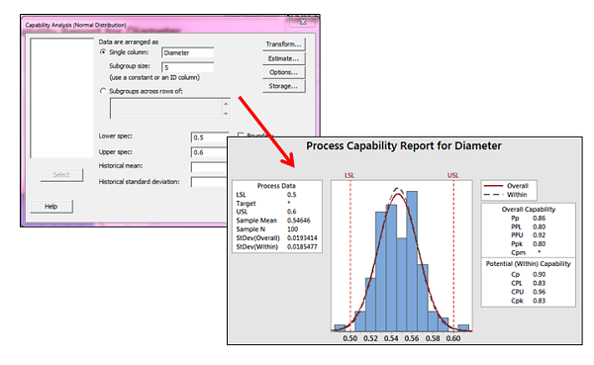
Task: Open the Transform... options
Action: coord(283,45)
